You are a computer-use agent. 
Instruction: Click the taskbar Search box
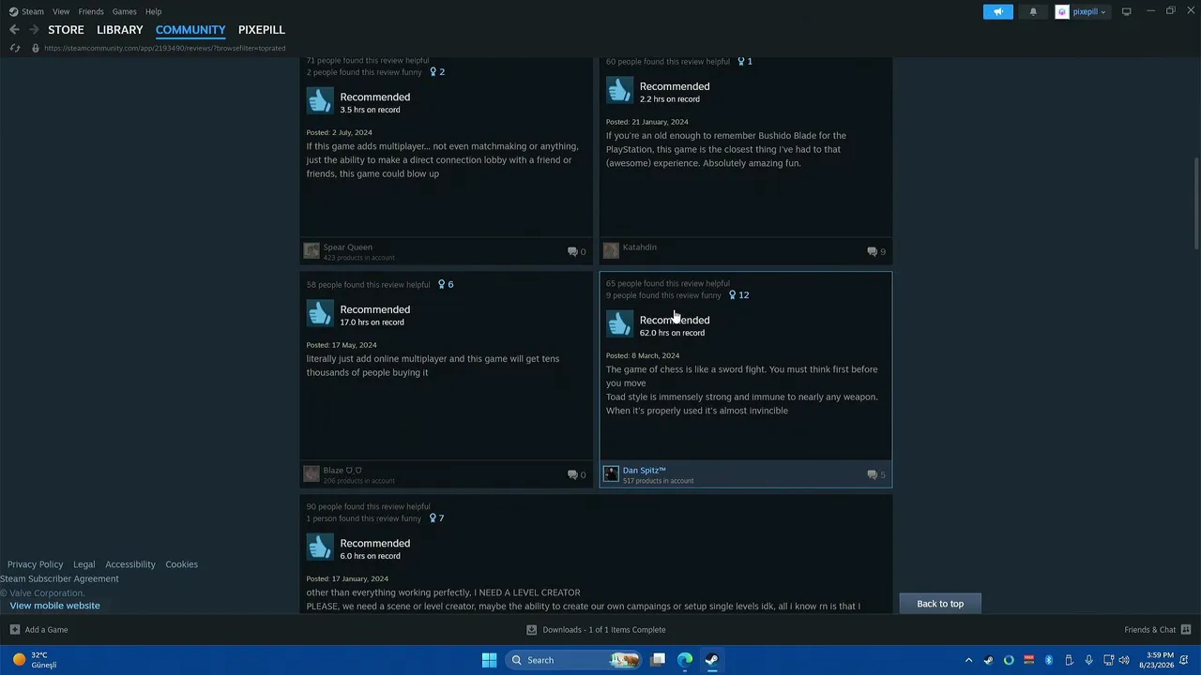[573, 660]
